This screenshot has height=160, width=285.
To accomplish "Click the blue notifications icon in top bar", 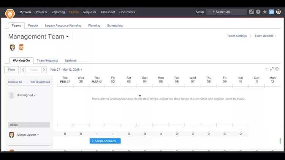I will tap(272, 12).
